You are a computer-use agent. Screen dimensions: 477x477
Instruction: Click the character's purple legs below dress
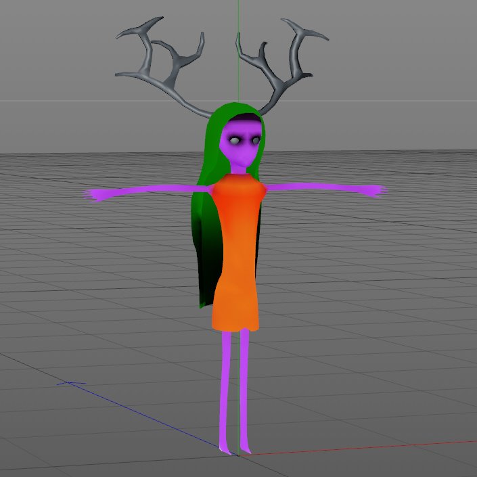coord(235,392)
